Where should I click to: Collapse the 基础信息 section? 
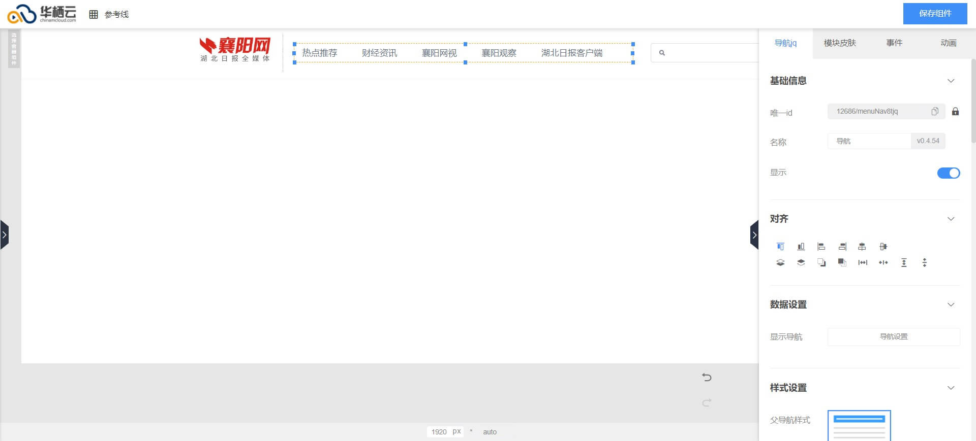951,81
